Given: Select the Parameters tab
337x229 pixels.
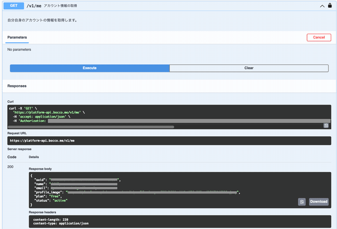Looking at the screenshot, I should click(x=17, y=38).
